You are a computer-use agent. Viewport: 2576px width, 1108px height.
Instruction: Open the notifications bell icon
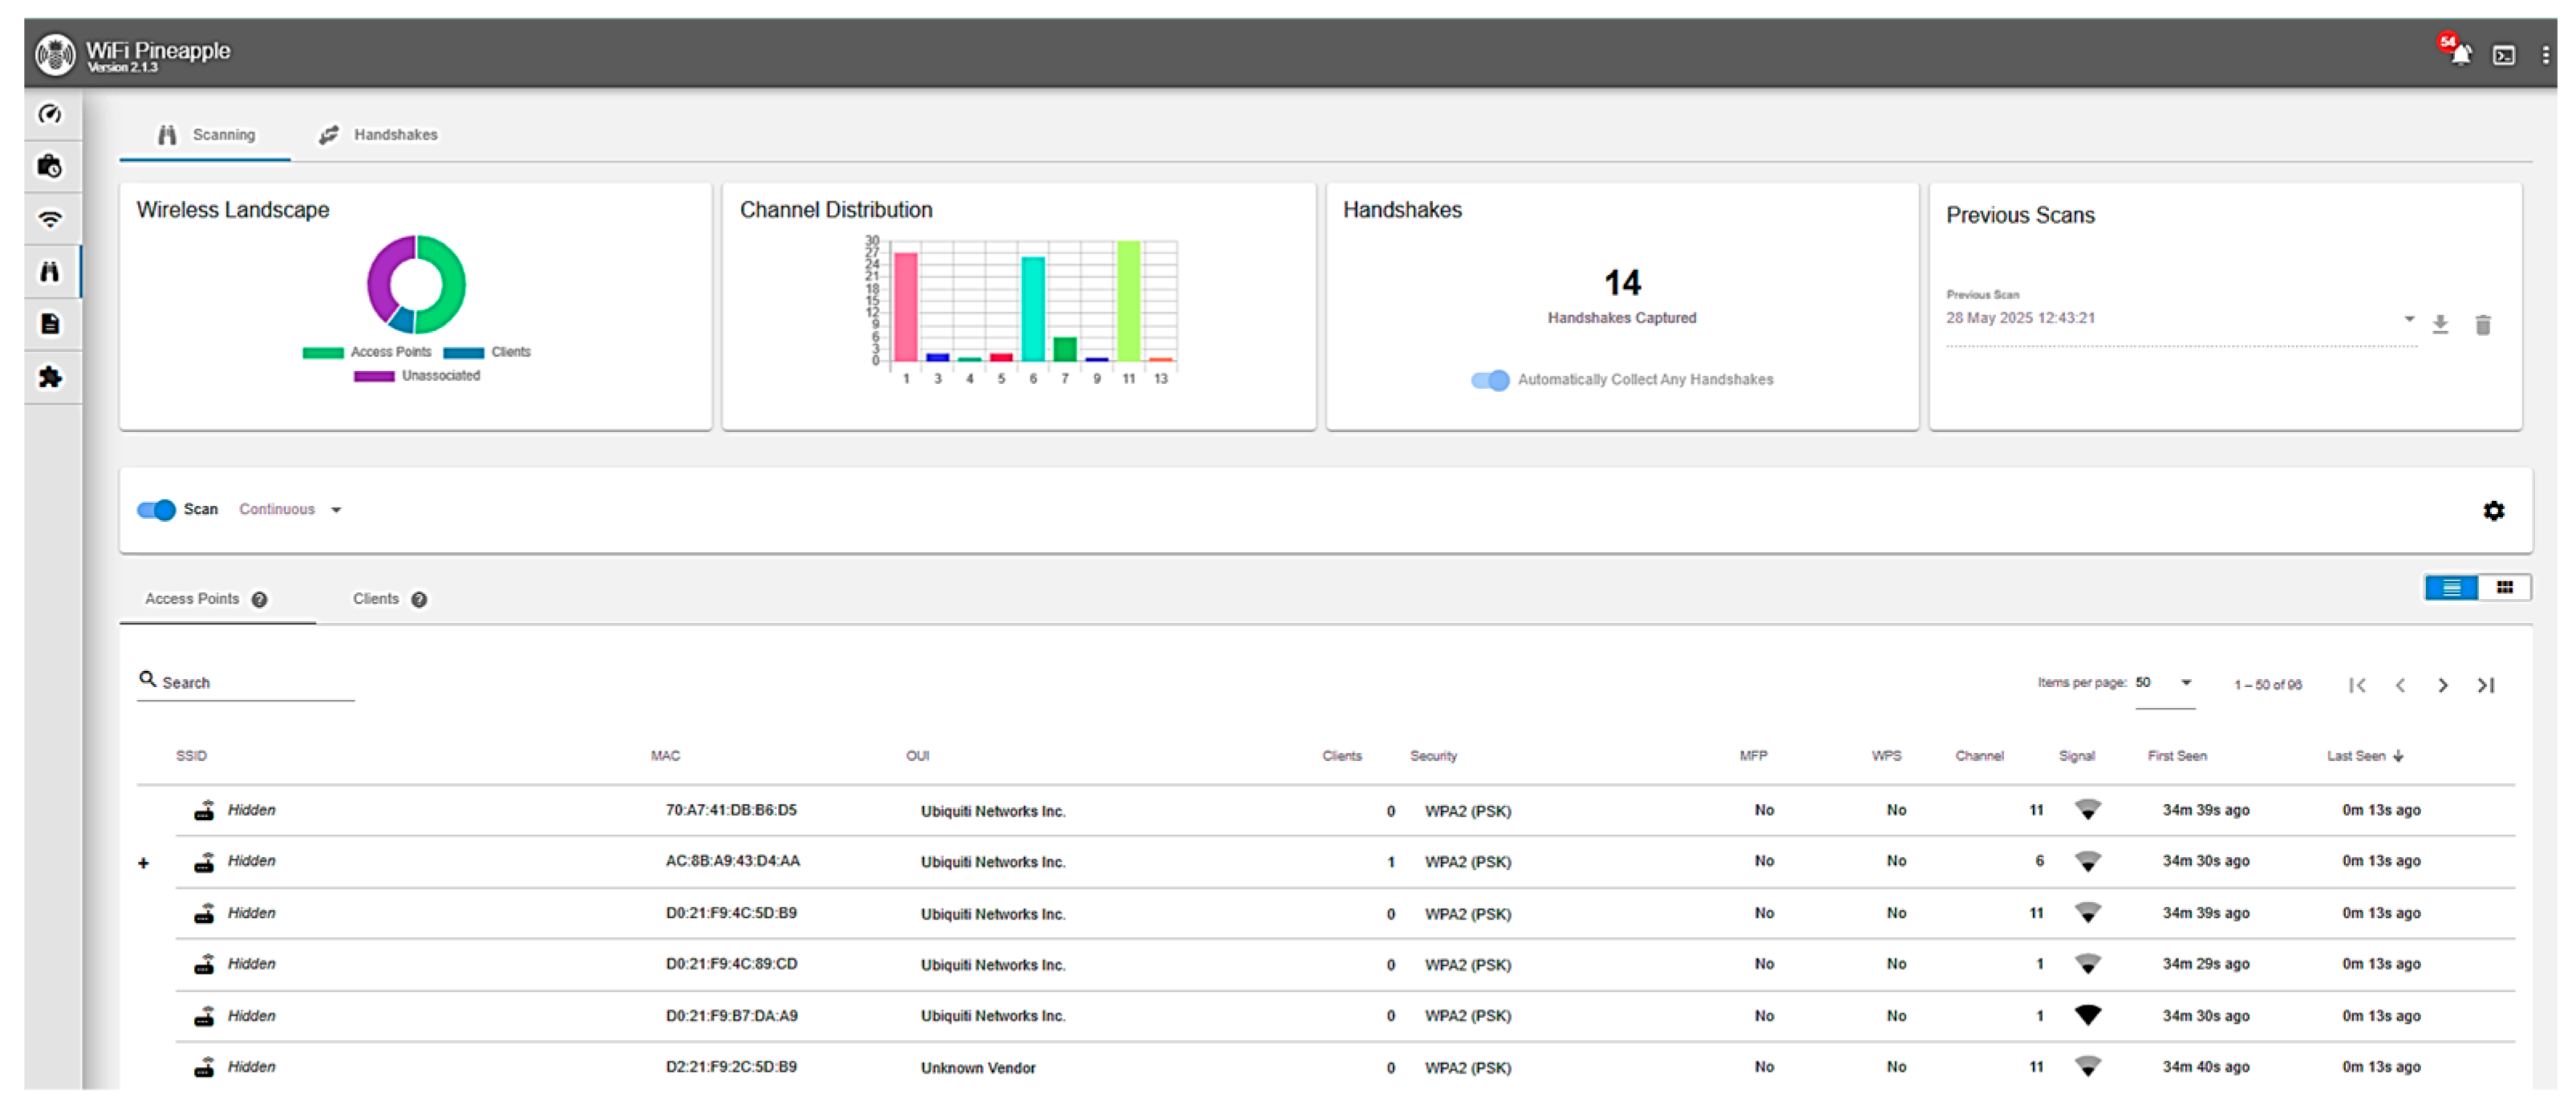[x=2460, y=55]
